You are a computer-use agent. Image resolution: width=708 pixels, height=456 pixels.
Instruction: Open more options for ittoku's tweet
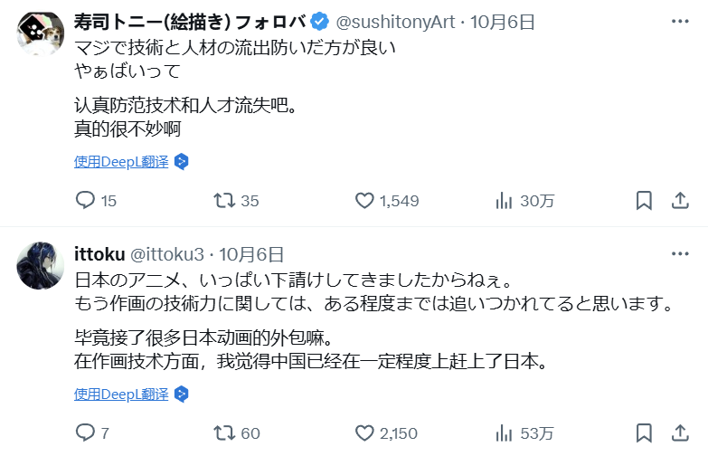coord(680,254)
